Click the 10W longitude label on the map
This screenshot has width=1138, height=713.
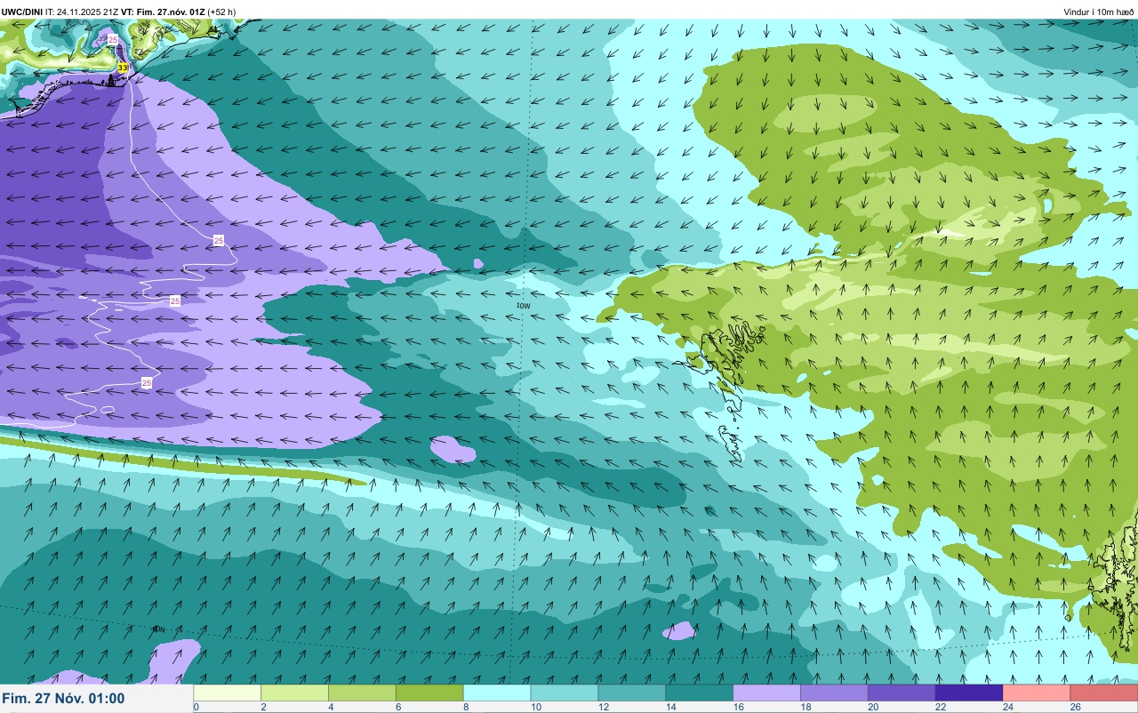click(x=524, y=306)
